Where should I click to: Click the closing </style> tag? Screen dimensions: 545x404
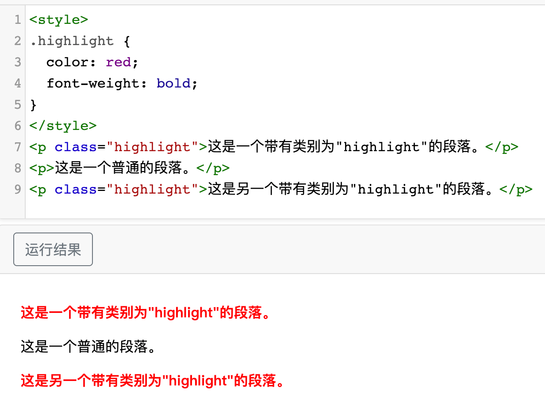tap(63, 126)
